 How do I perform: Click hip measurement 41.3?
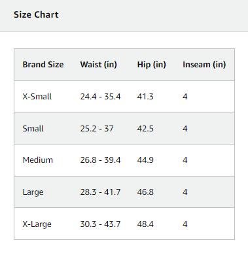pos(145,96)
